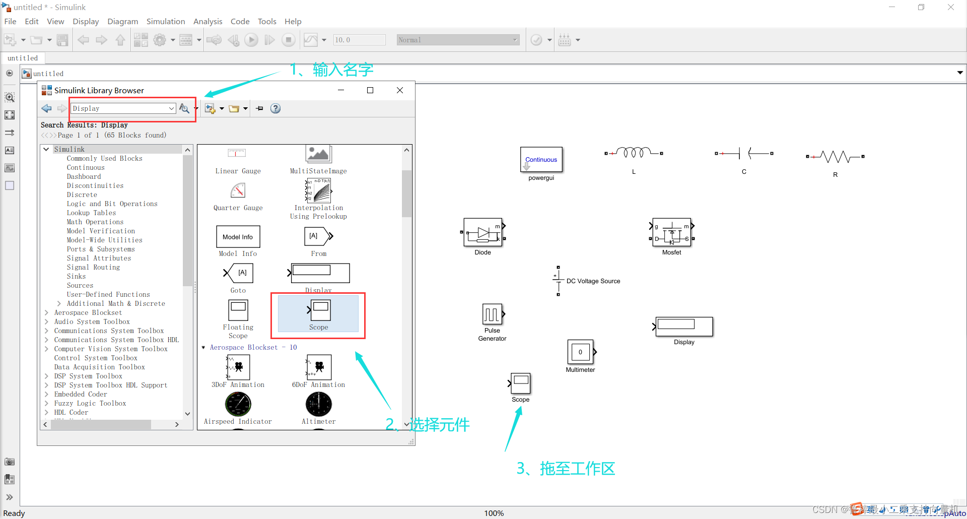Open the Simulation menu
This screenshot has width=967, height=519.
166,21
